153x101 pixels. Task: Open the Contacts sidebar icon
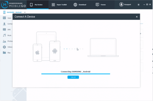click(4, 24)
